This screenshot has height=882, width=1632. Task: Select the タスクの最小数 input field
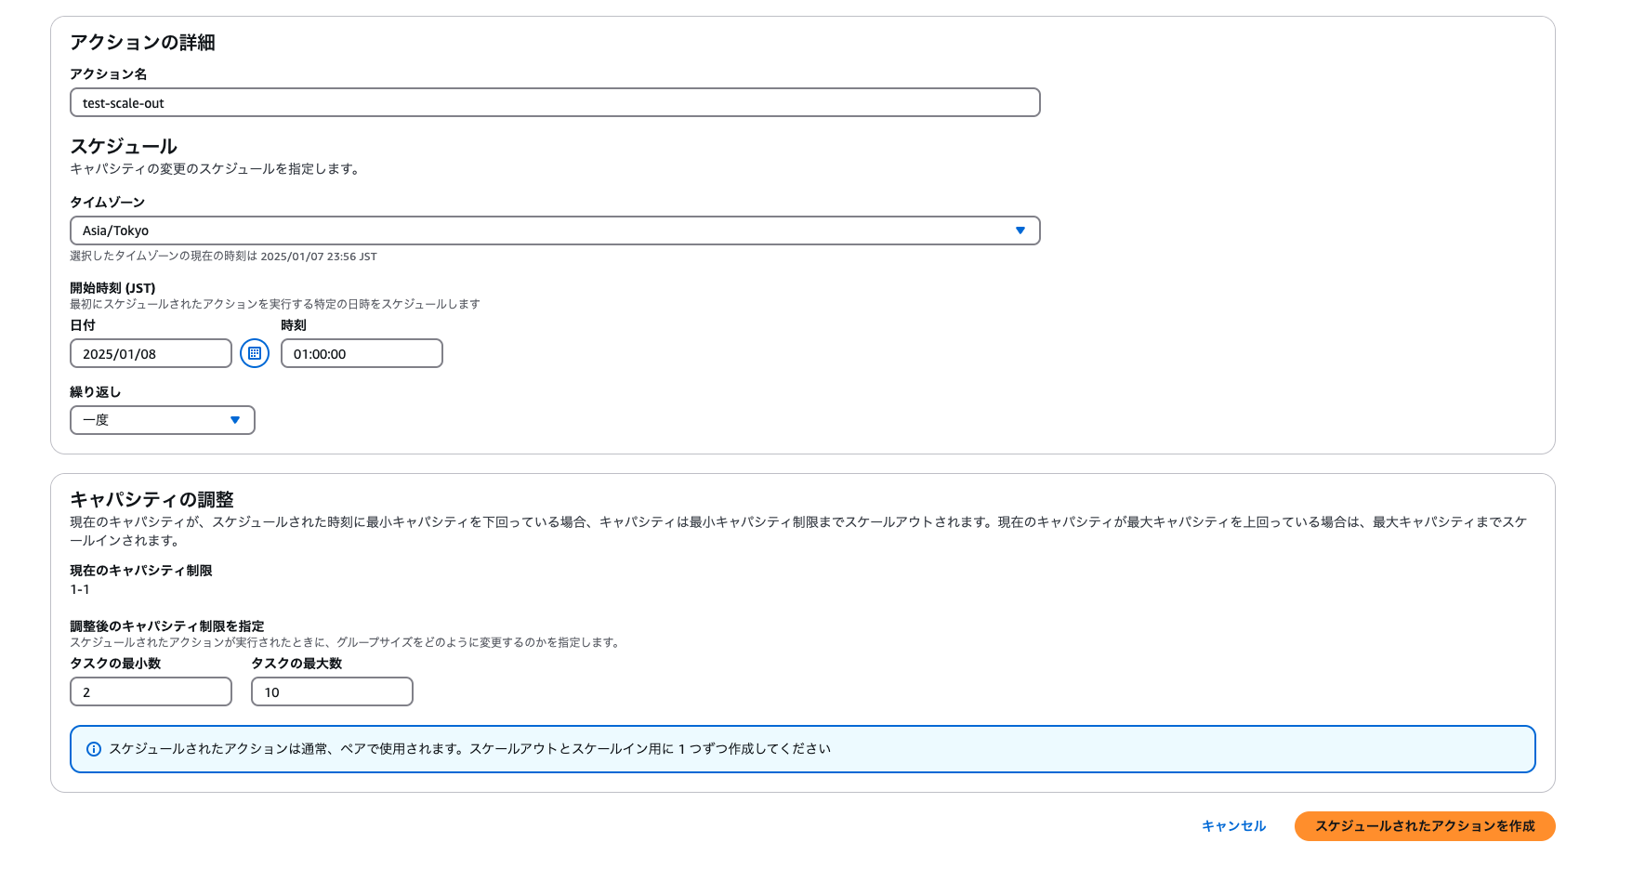[151, 691]
